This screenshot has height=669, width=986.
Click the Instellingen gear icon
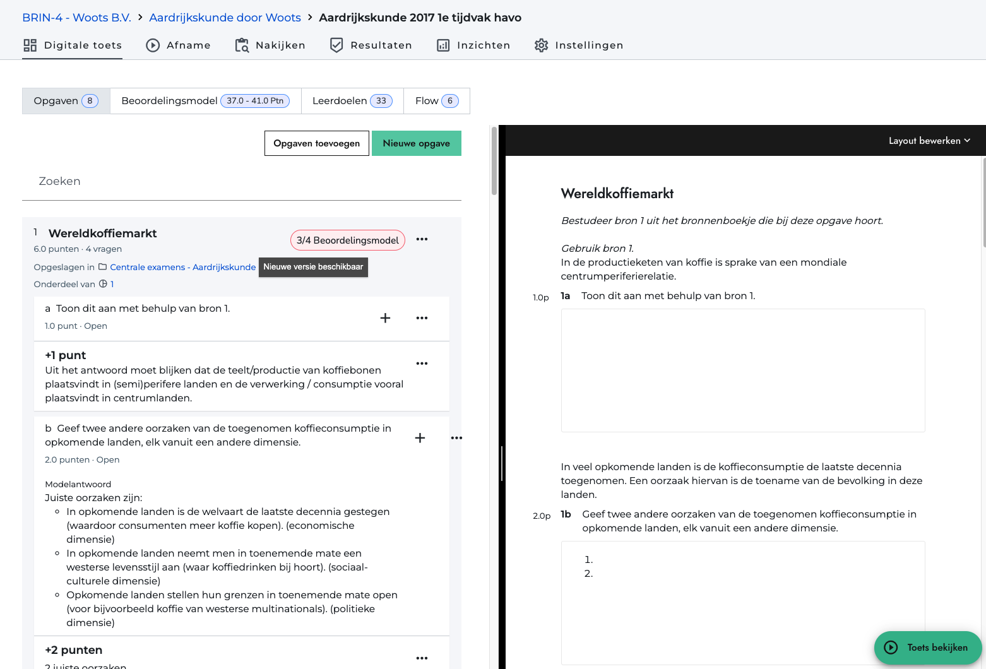pos(541,45)
